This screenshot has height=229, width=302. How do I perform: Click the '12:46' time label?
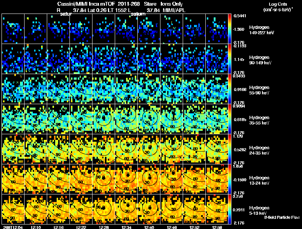click(172, 227)
